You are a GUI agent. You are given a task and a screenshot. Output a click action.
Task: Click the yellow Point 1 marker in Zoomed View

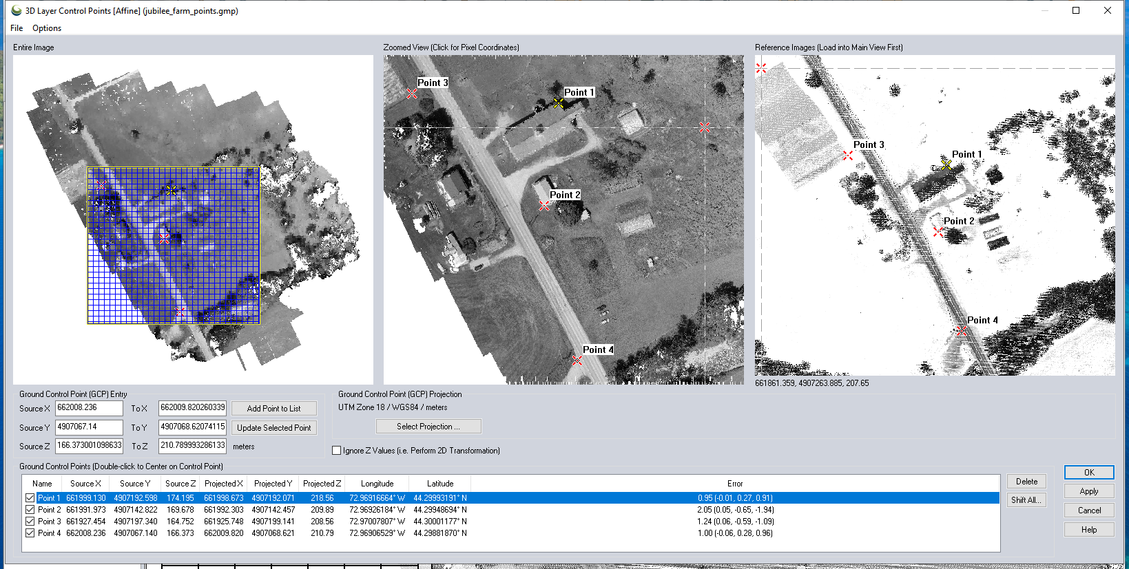point(559,103)
